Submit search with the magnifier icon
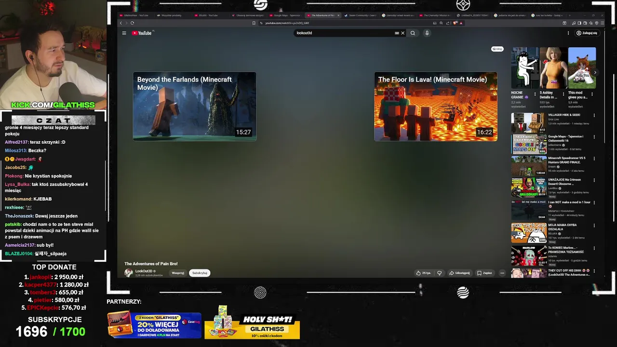The width and height of the screenshot is (617, 347). tap(413, 33)
